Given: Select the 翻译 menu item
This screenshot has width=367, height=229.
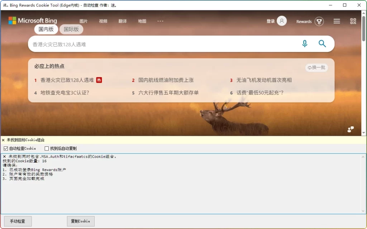Looking at the screenshot, I should tap(123, 21).
